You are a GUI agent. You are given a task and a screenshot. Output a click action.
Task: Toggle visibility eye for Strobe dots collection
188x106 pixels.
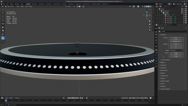click(x=184, y=11)
